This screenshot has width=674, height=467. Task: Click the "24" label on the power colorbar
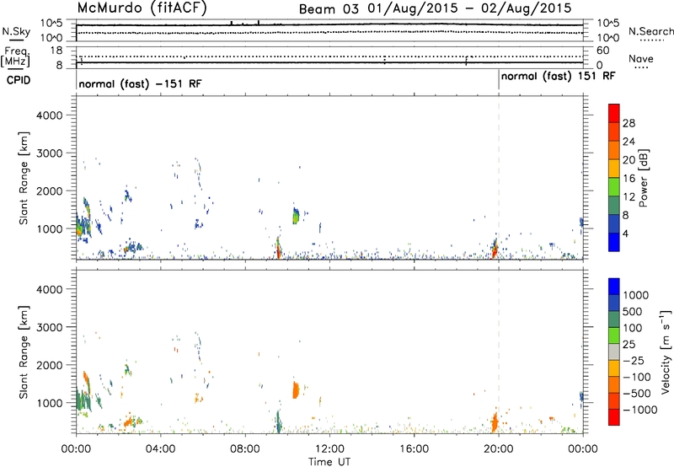[629, 142]
